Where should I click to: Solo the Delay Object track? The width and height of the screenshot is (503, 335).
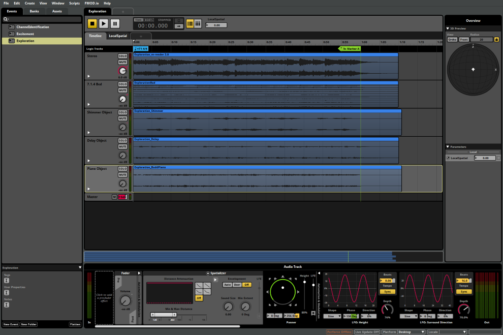pos(122,140)
